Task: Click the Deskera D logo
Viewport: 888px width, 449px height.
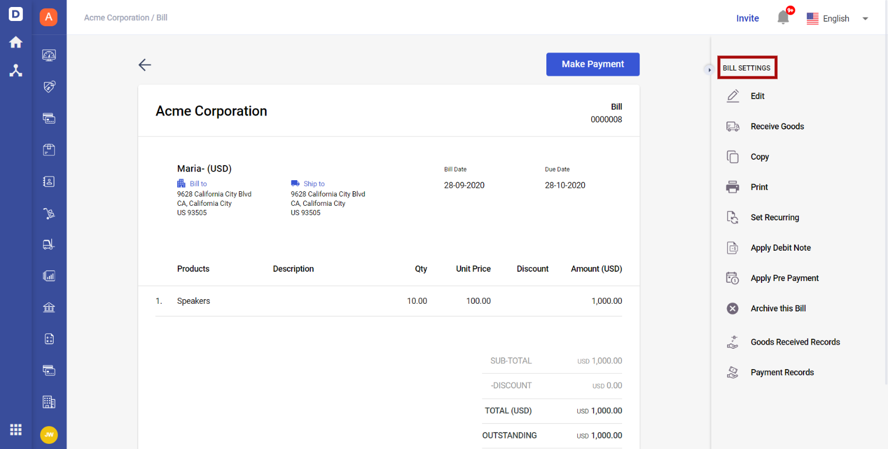Action: point(16,15)
